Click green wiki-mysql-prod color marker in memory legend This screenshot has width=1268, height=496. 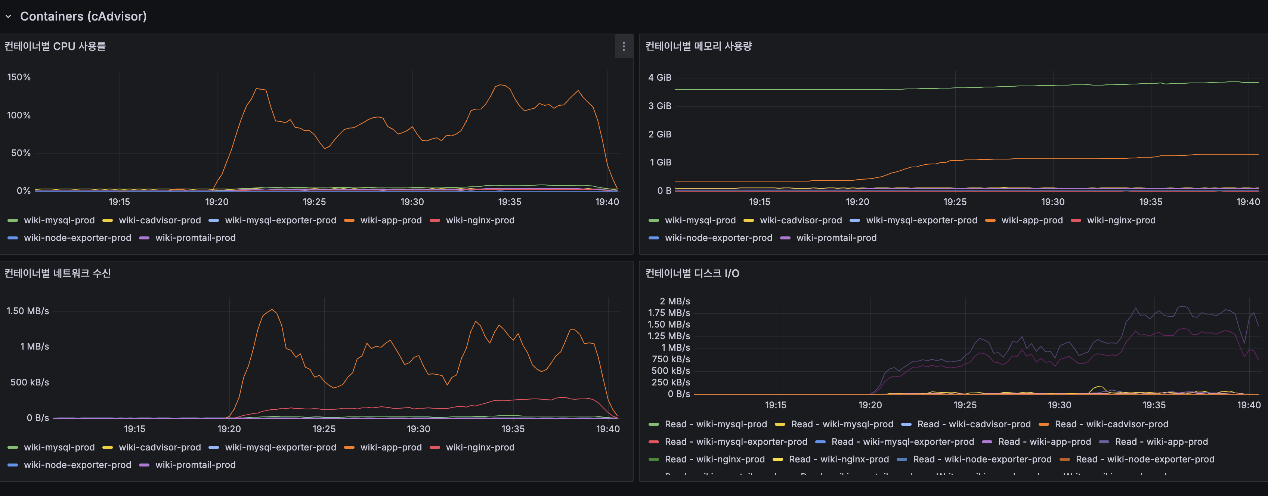[x=654, y=220]
